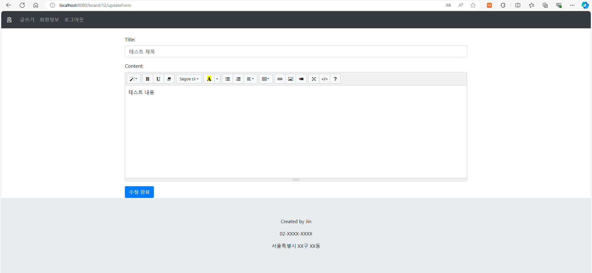Open the color palette dropdown arrow
This screenshot has width=592, height=273.
[x=217, y=79]
